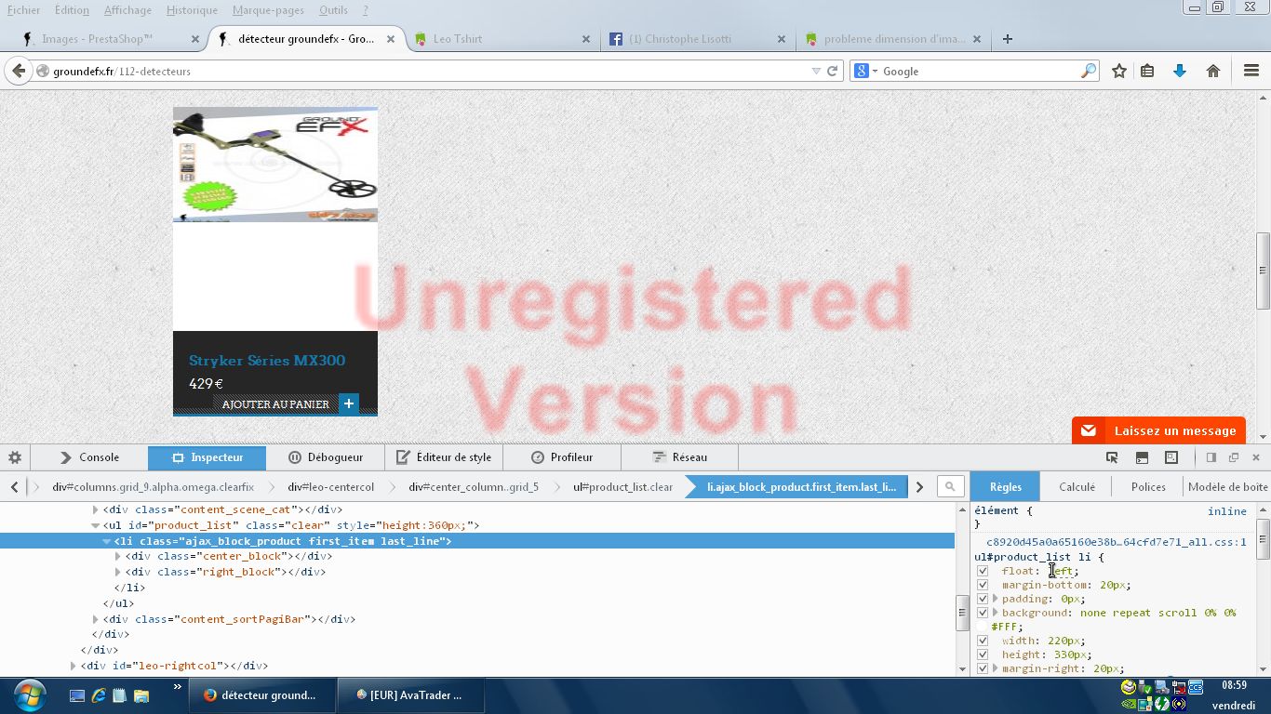Open the Laissez un message chat button
This screenshot has width=1271, height=714.
point(1158,430)
